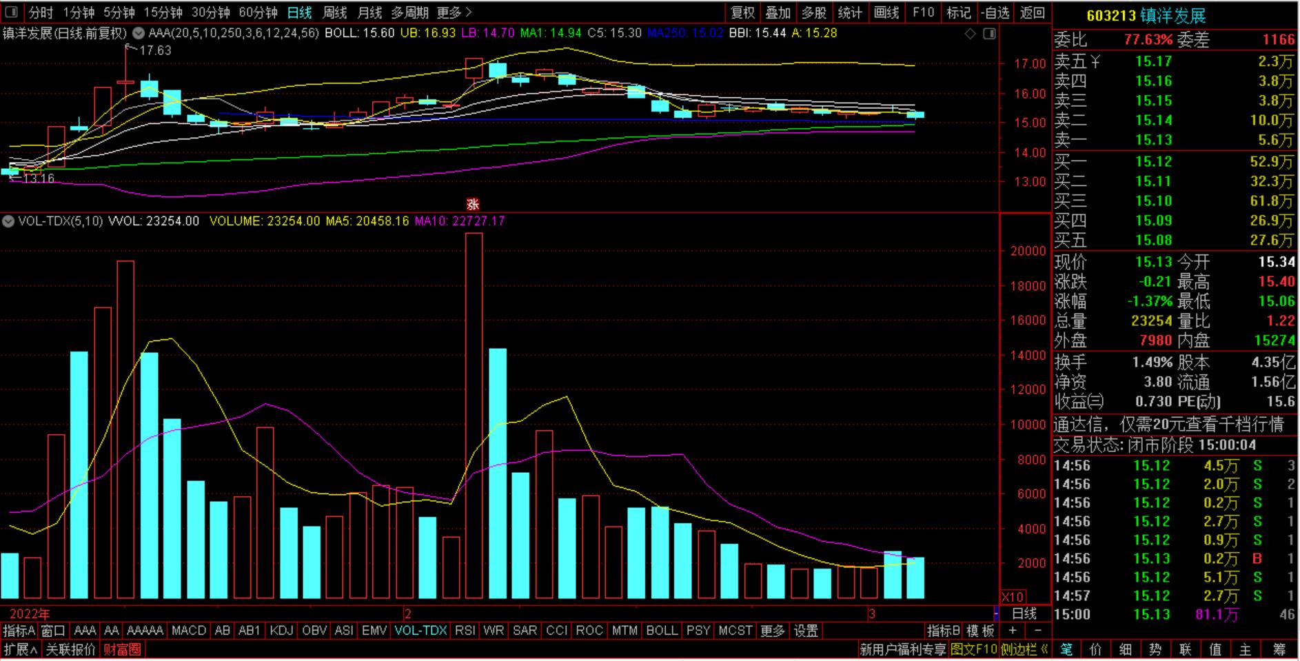The width and height of the screenshot is (1300, 661).
Task: Expand the 扩展 panel at bottom-left
Action: [x=21, y=649]
